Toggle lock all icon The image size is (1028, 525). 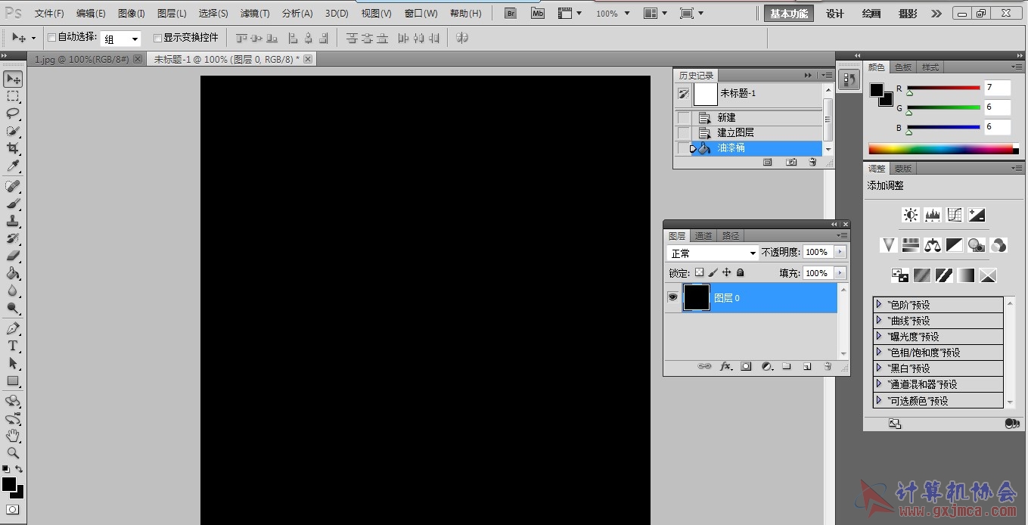[741, 272]
